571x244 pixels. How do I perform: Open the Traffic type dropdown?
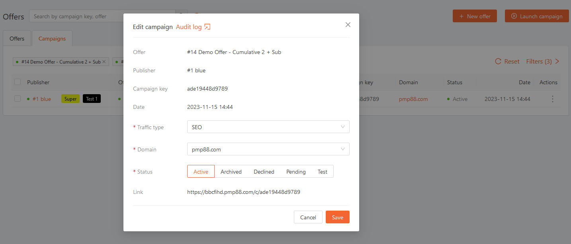point(268,127)
